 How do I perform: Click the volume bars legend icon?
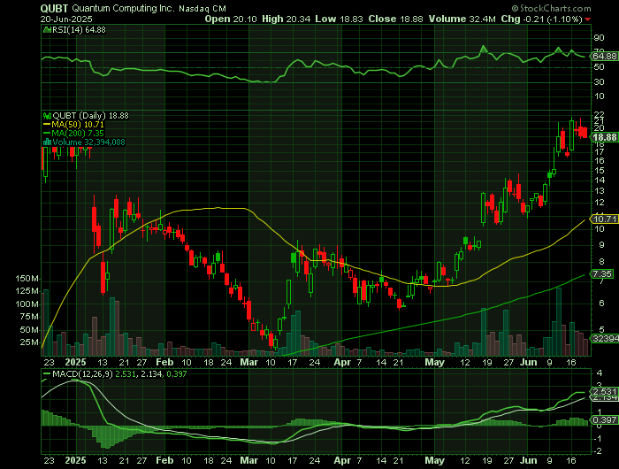point(47,142)
